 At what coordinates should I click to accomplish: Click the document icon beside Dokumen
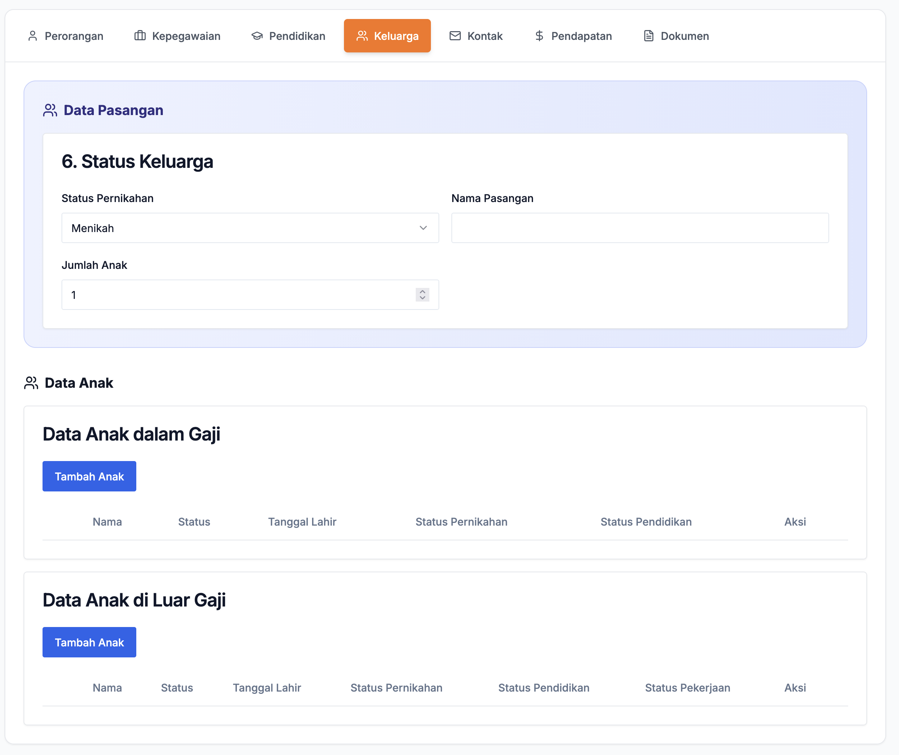[648, 36]
